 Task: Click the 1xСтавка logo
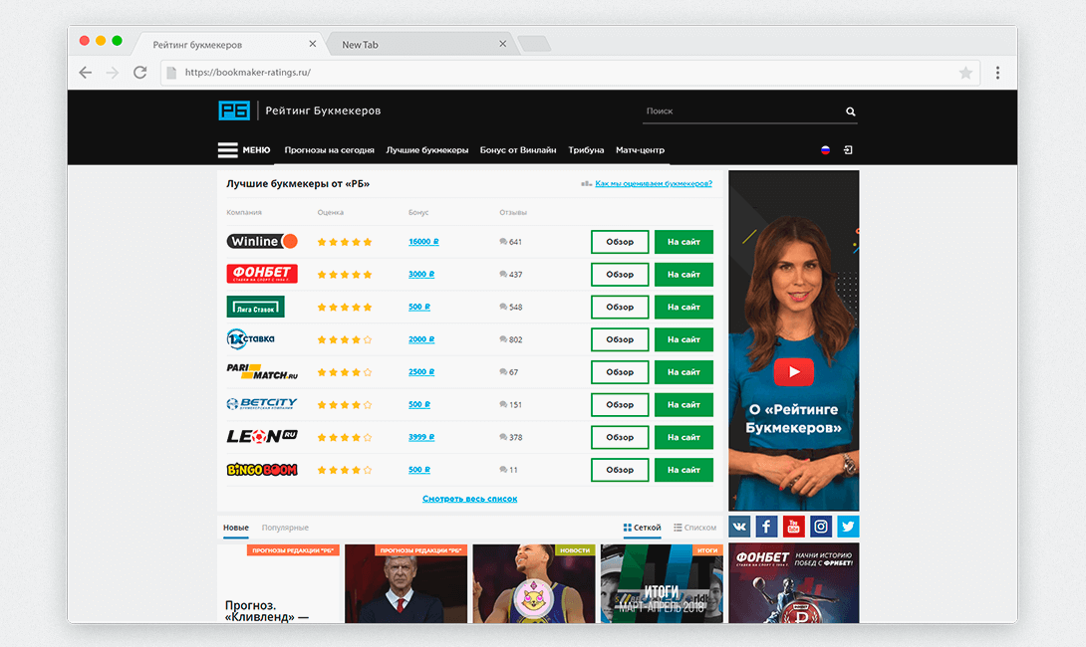(251, 339)
